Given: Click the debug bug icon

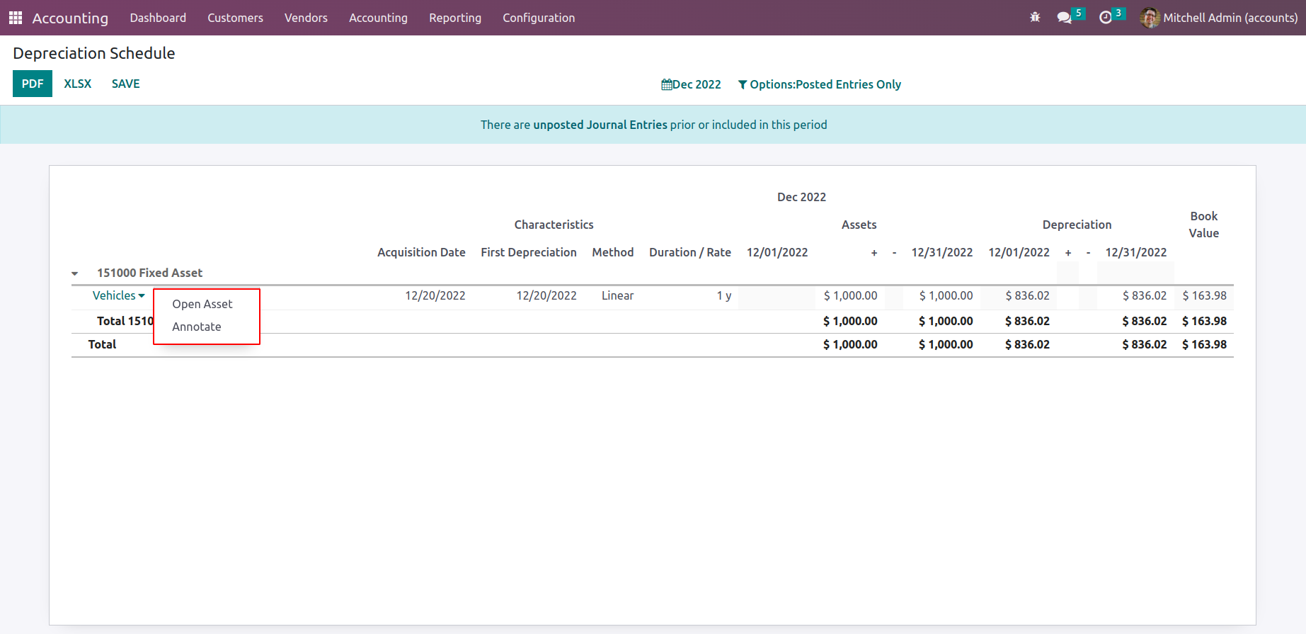Looking at the screenshot, I should click(1035, 18).
